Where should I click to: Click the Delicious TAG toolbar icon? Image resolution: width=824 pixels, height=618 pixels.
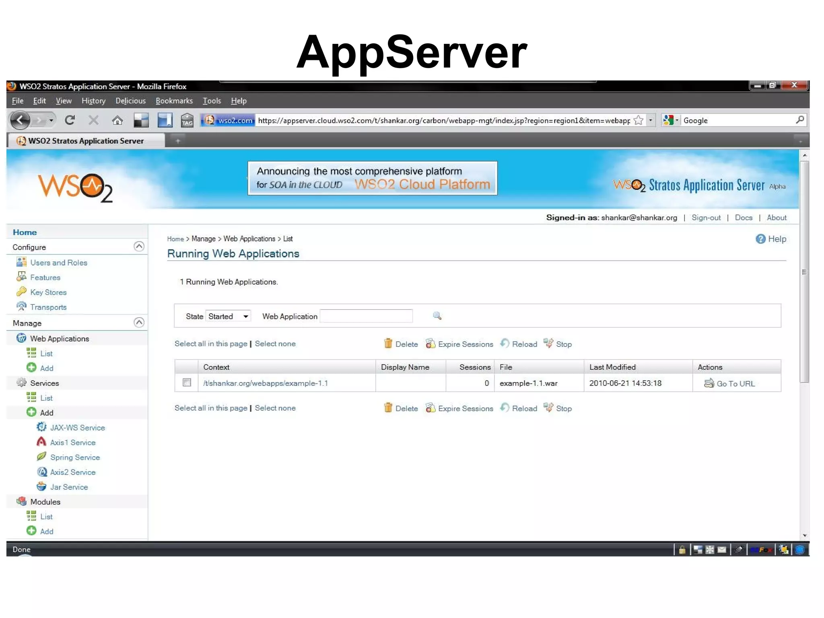coord(187,120)
